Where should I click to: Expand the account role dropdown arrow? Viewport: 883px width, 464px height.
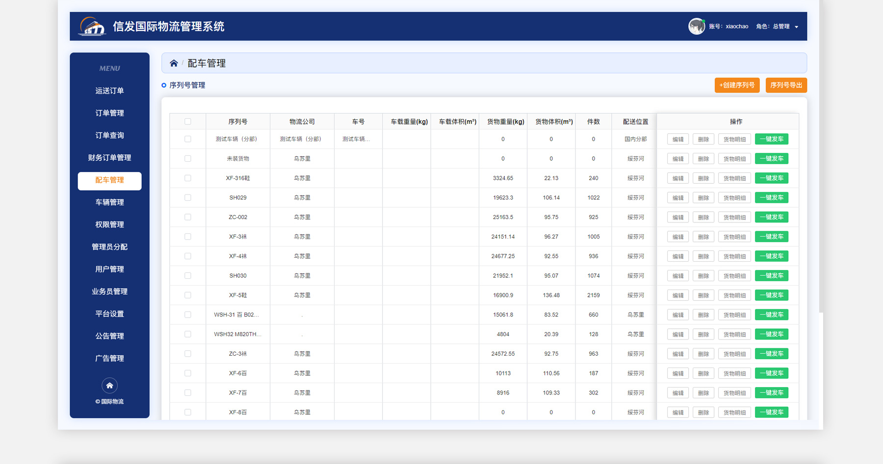[x=796, y=27]
